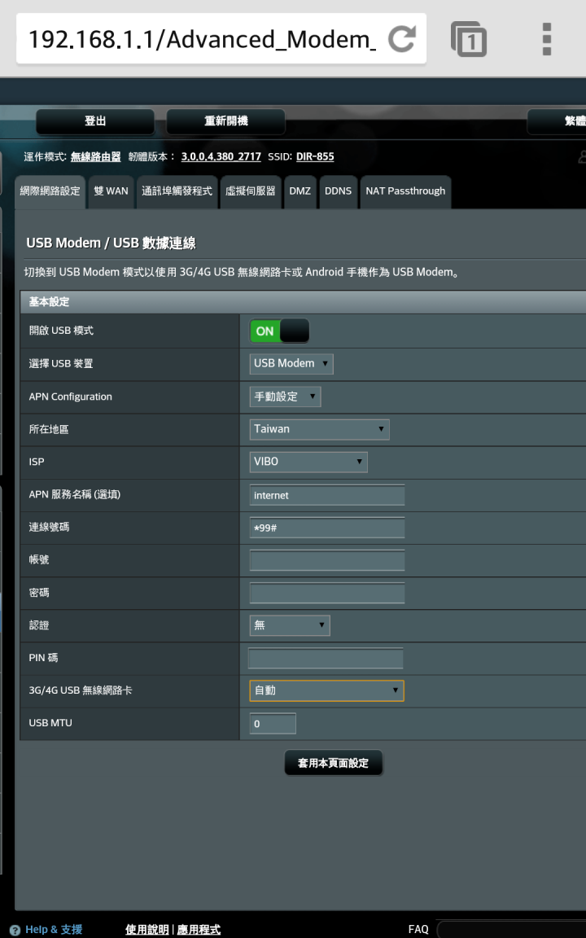Open the ISP VIBO dropdown
The image size is (586, 938).
[308, 462]
